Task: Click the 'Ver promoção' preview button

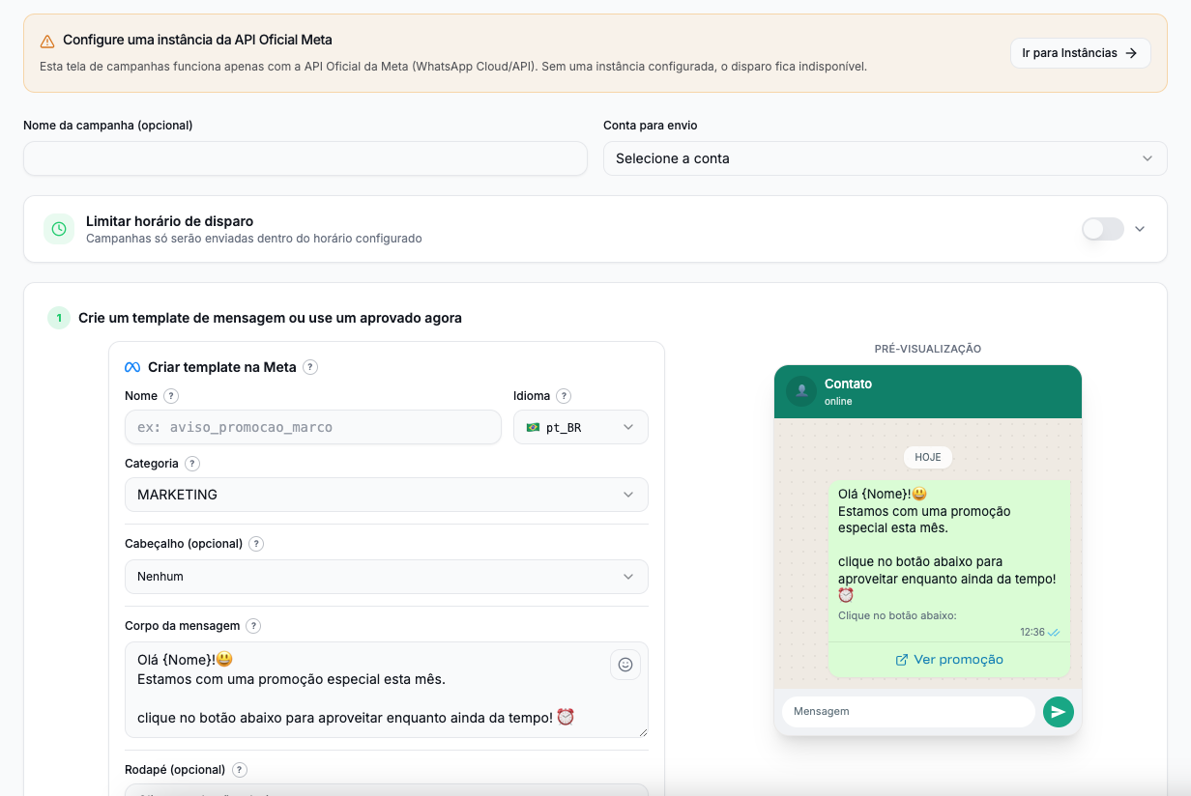Action: coord(949,660)
